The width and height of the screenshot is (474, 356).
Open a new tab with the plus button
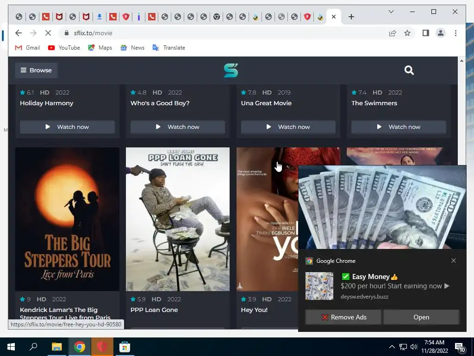coord(351,17)
